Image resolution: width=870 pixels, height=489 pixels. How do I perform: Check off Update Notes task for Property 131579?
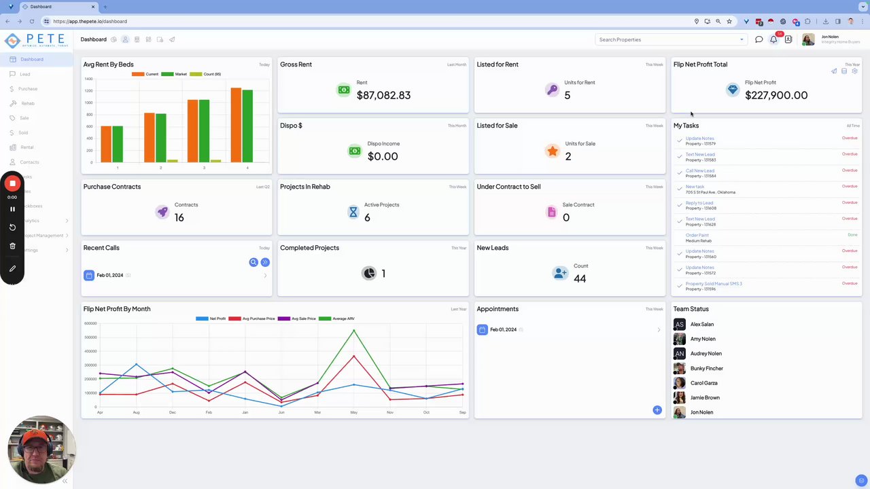pos(679,141)
